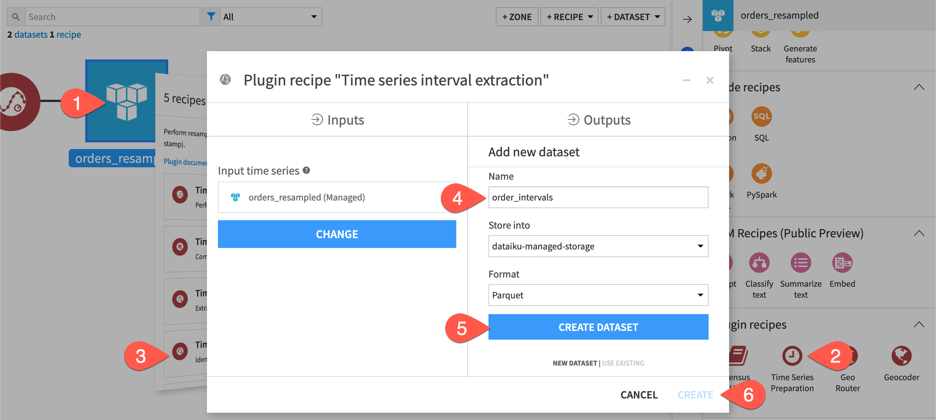Cancel the plugin recipe dialog
The height and width of the screenshot is (420, 936).
639,395
